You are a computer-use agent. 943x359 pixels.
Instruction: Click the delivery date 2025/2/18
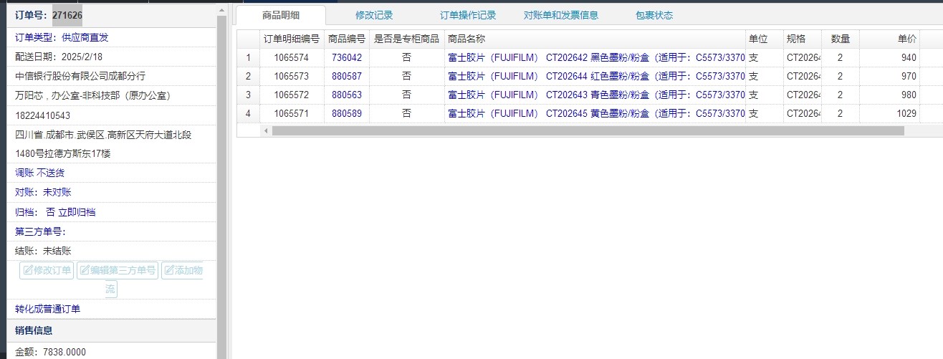[x=83, y=57]
